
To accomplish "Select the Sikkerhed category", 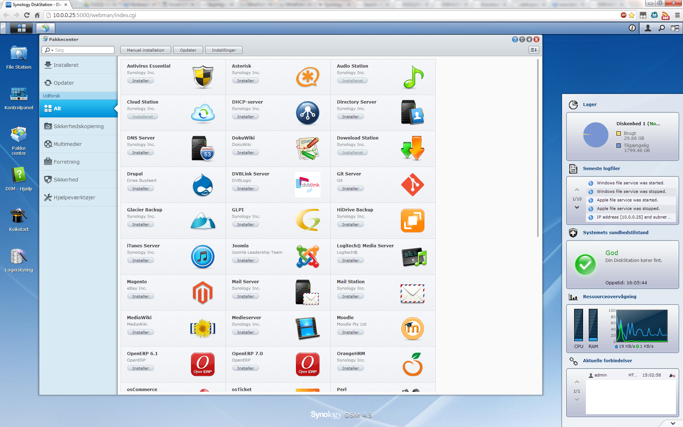I will (x=79, y=180).
